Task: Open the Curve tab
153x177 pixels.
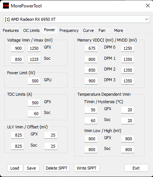Action: tap(88, 30)
